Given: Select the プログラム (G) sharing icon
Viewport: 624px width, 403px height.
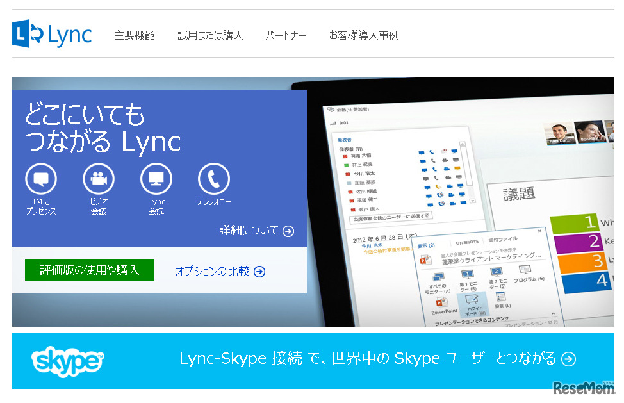Looking at the screenshot, I should point(524,270).
